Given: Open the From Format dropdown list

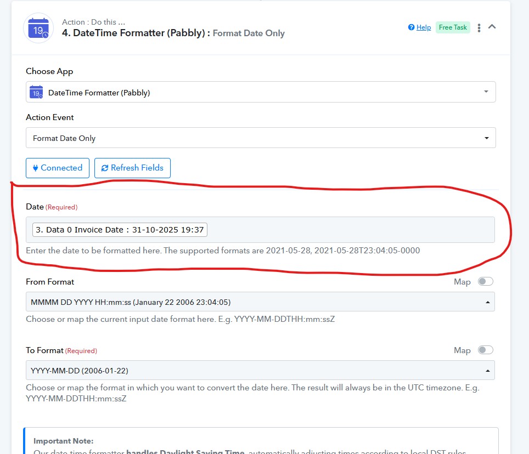Looking at the screenshot, I should click(260, 302).
